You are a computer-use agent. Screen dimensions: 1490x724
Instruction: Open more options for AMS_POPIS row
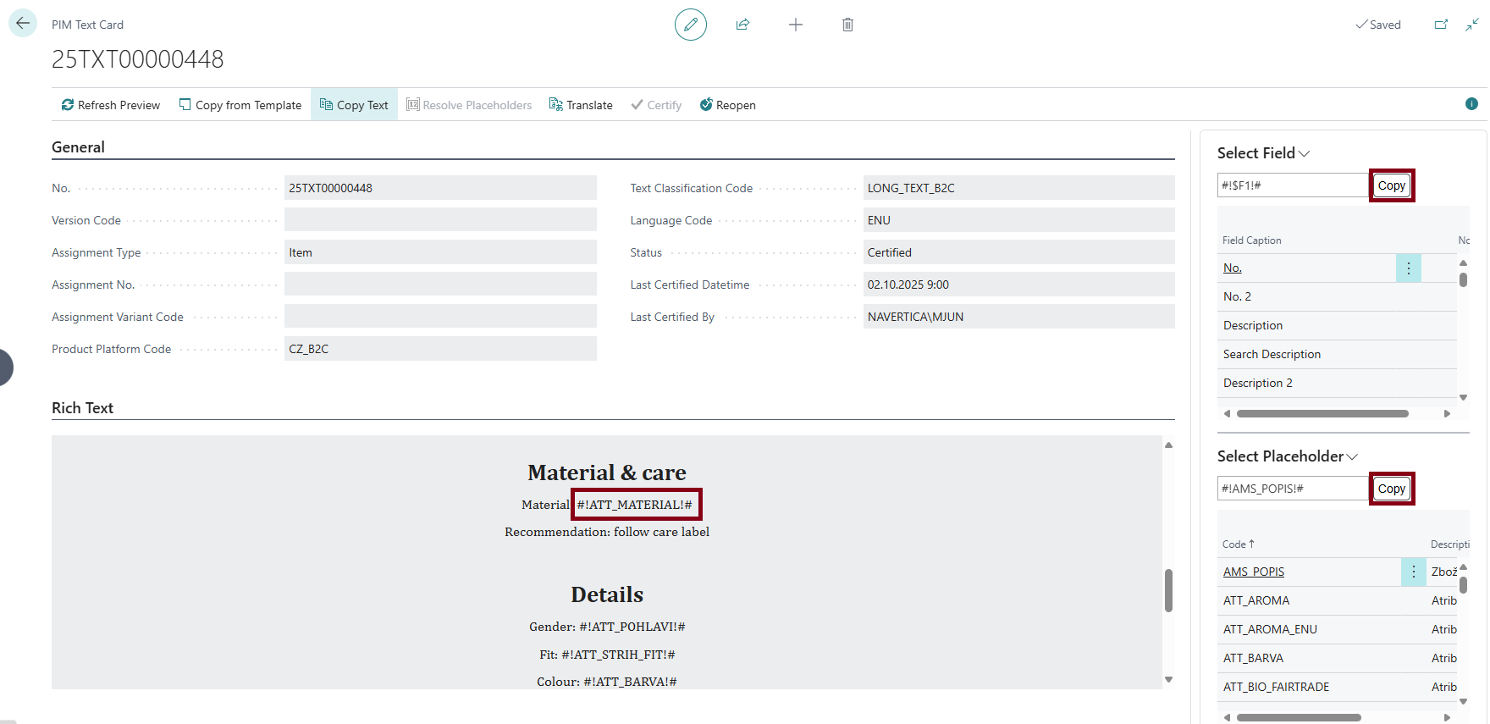point(1413,572)
